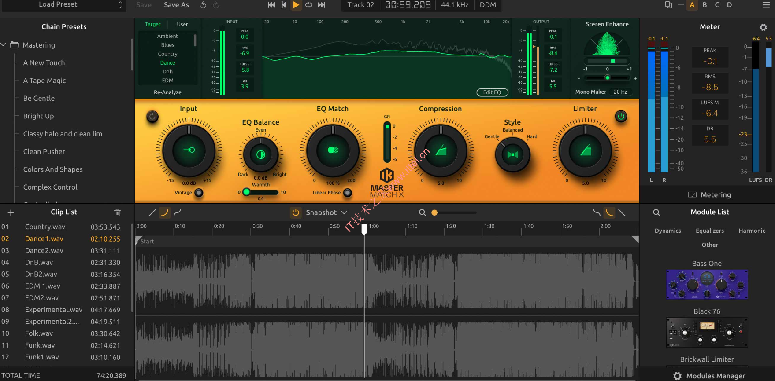This screenshot has width=775, height=381.
Task: Click the Re-Analyze button
Action: pos(167,92)
